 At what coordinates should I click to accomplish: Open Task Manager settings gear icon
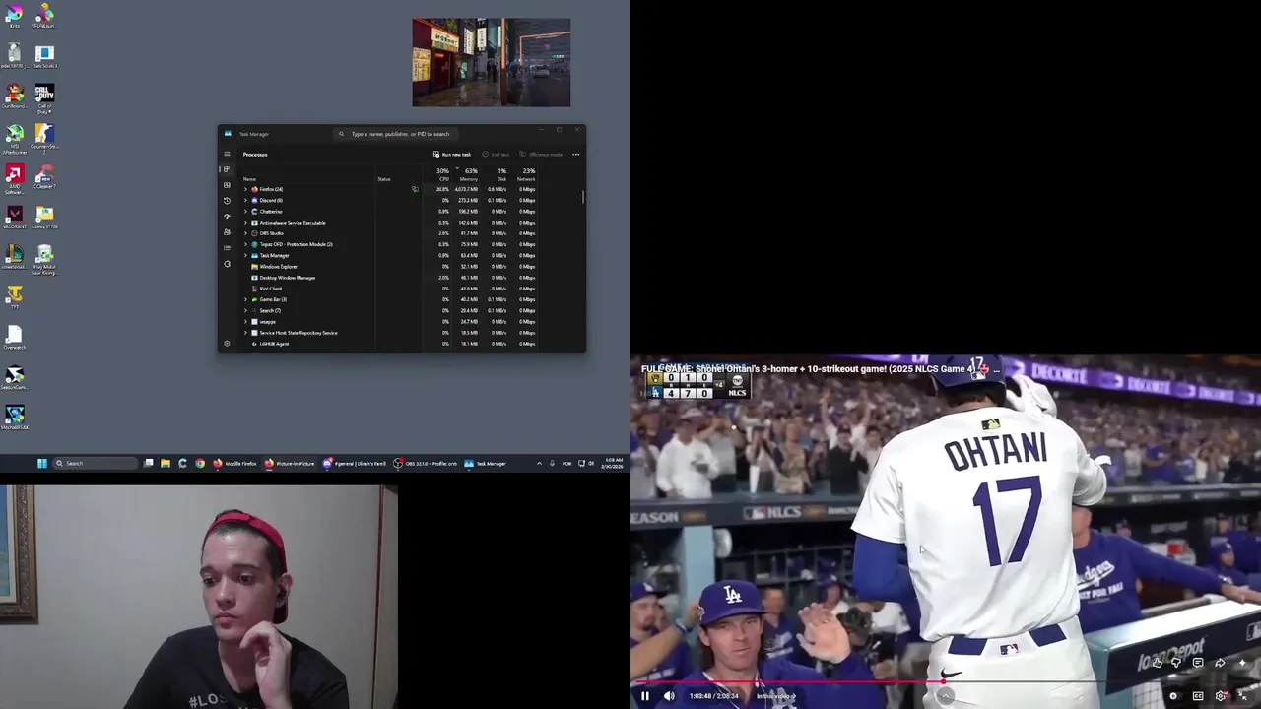pyautogui.click(x=227, y=344)
